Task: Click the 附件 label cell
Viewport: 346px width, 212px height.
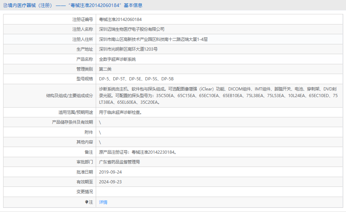Action: [x=50, y=132]
